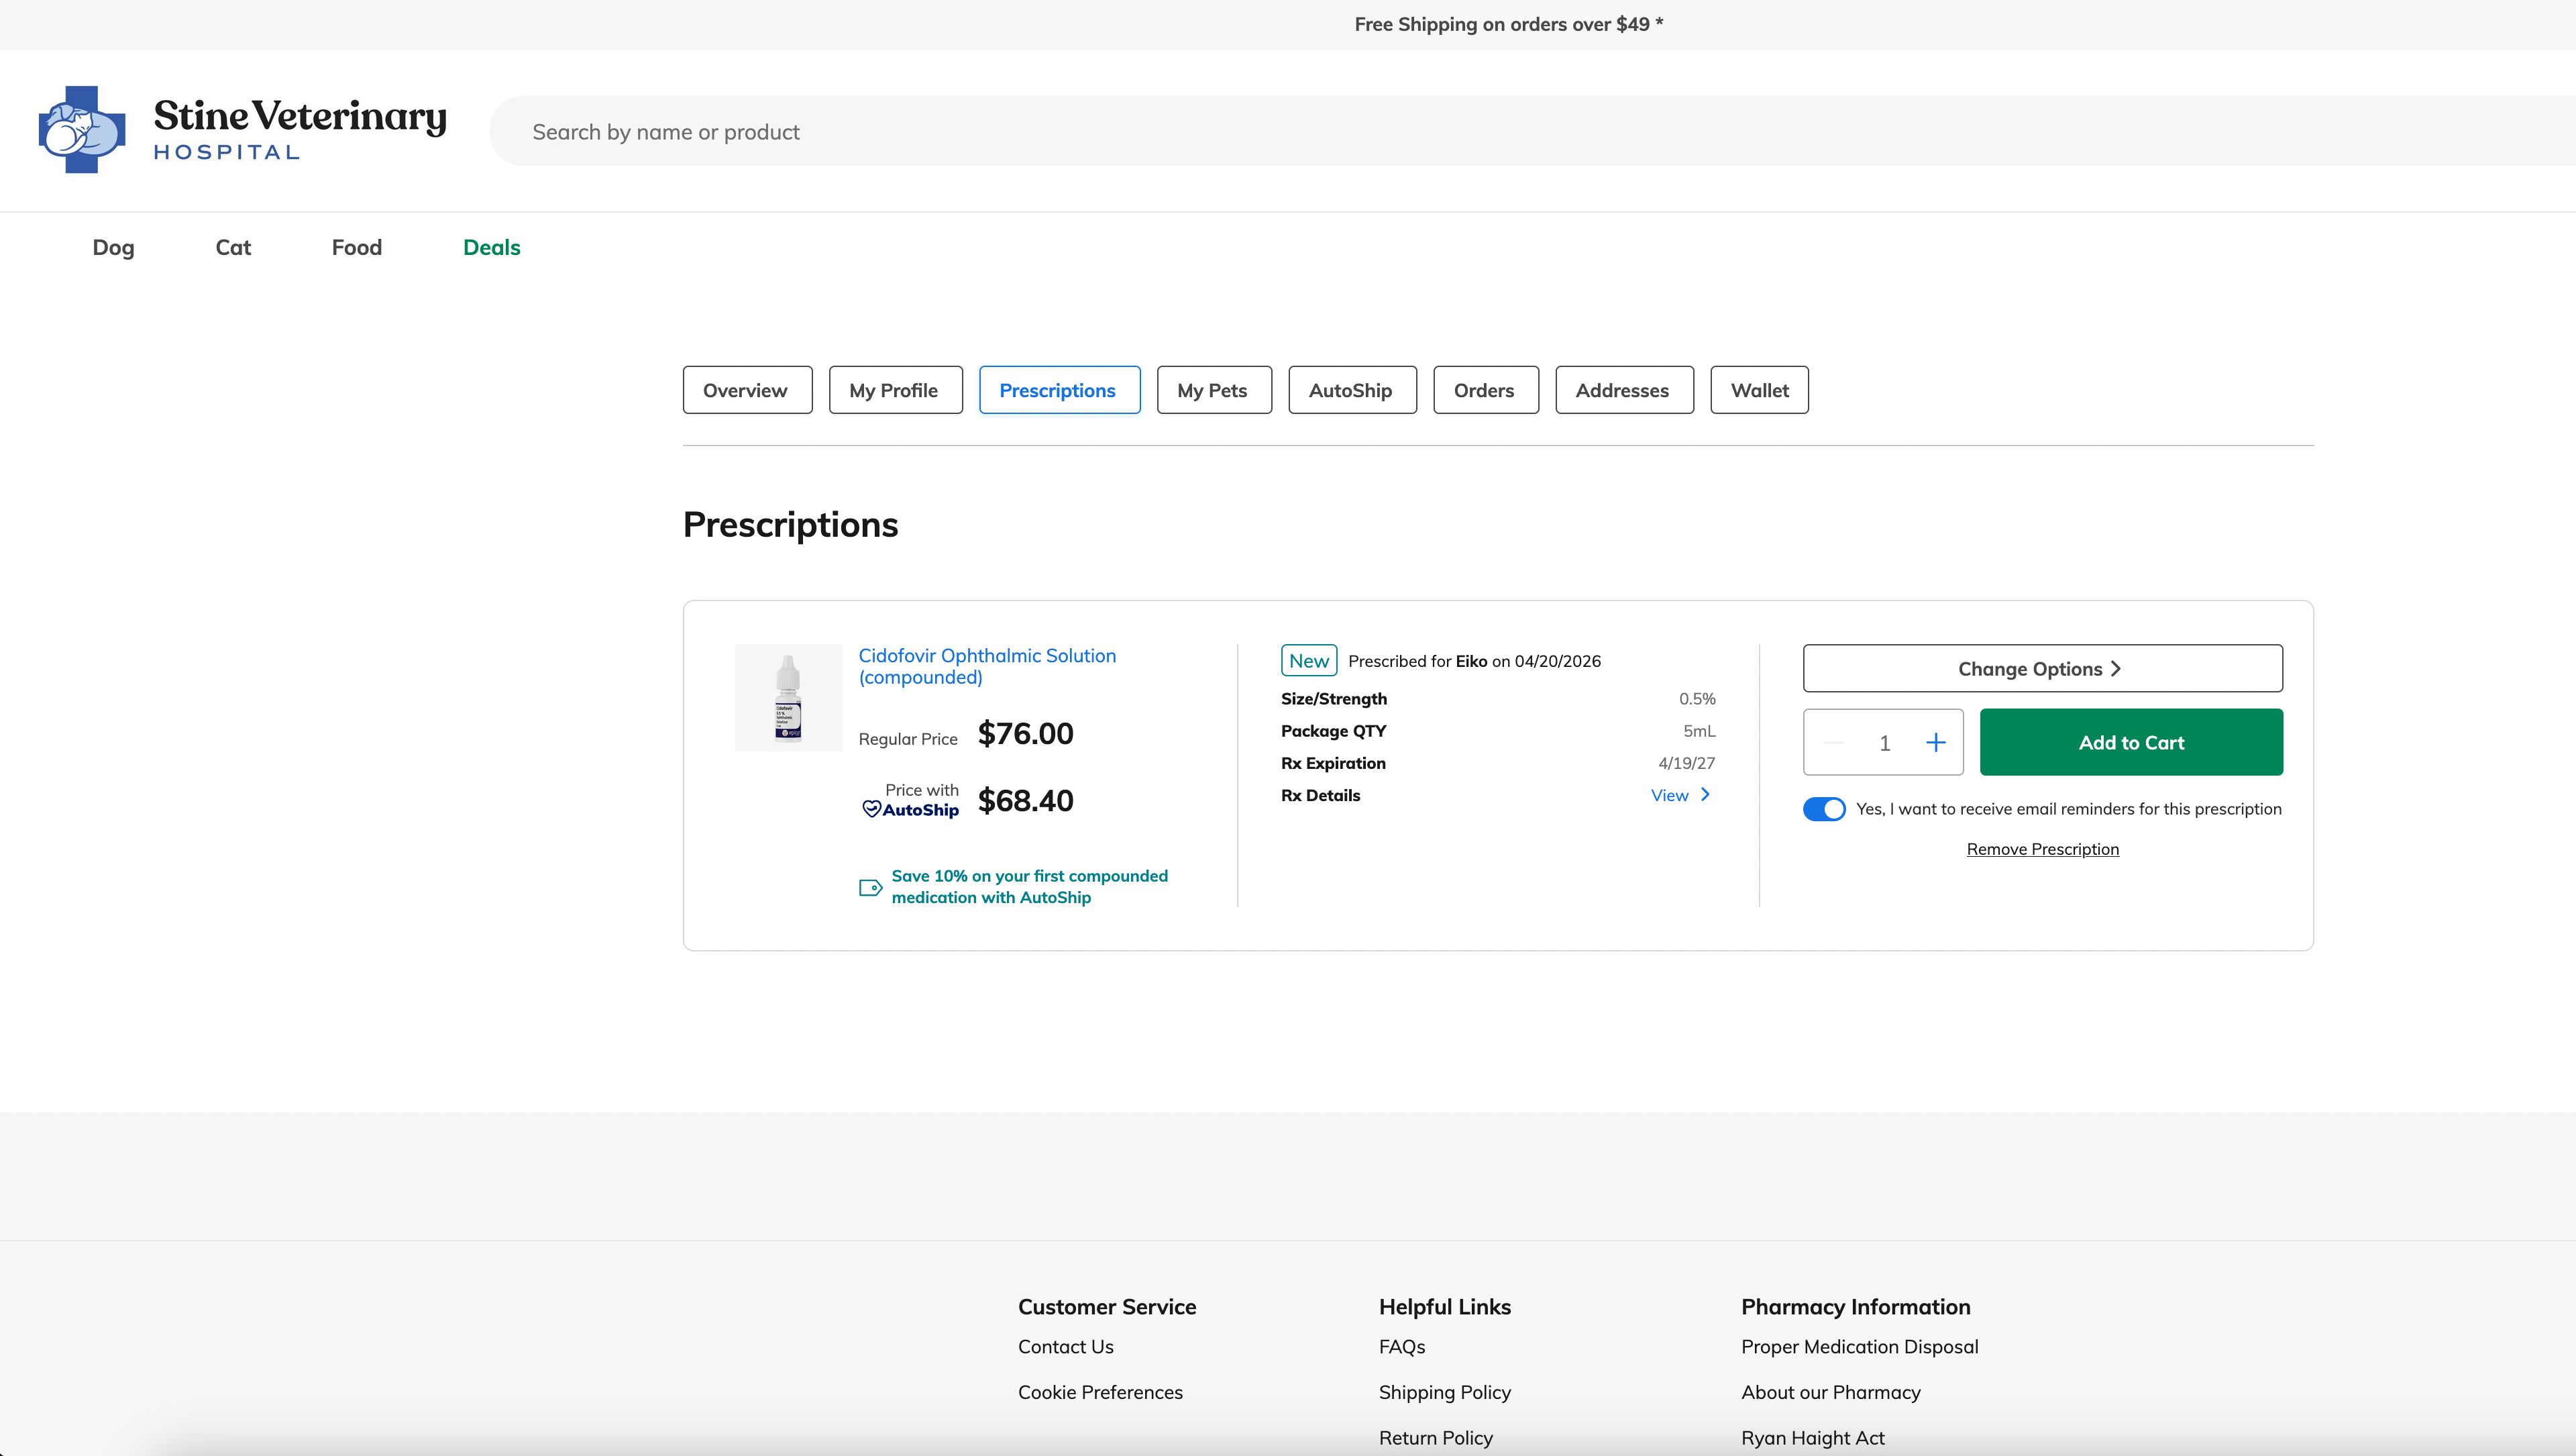Add prescription to cart
The width and height of the screenshot is (2576, 1456).
pyautogui.click(x=2130, y=742)
